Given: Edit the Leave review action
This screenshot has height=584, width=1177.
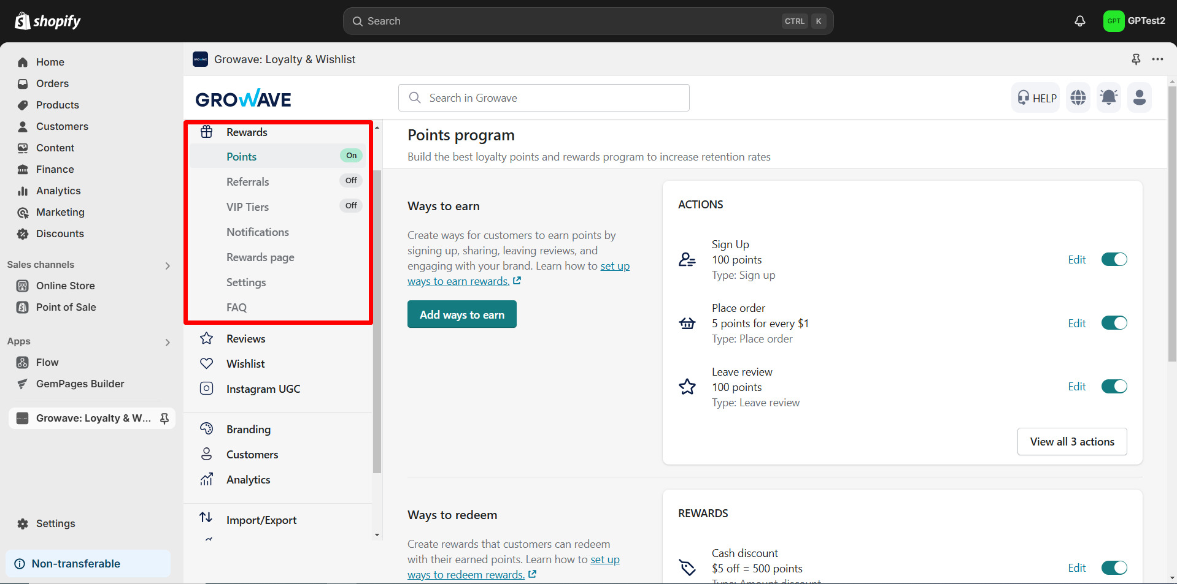Looking at the screenshot, I should click(1077, 387).
